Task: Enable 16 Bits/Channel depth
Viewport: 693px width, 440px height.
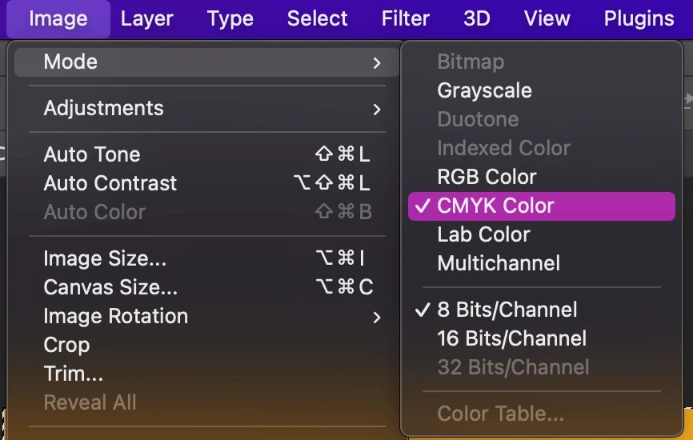Action: tap(511, 338)
